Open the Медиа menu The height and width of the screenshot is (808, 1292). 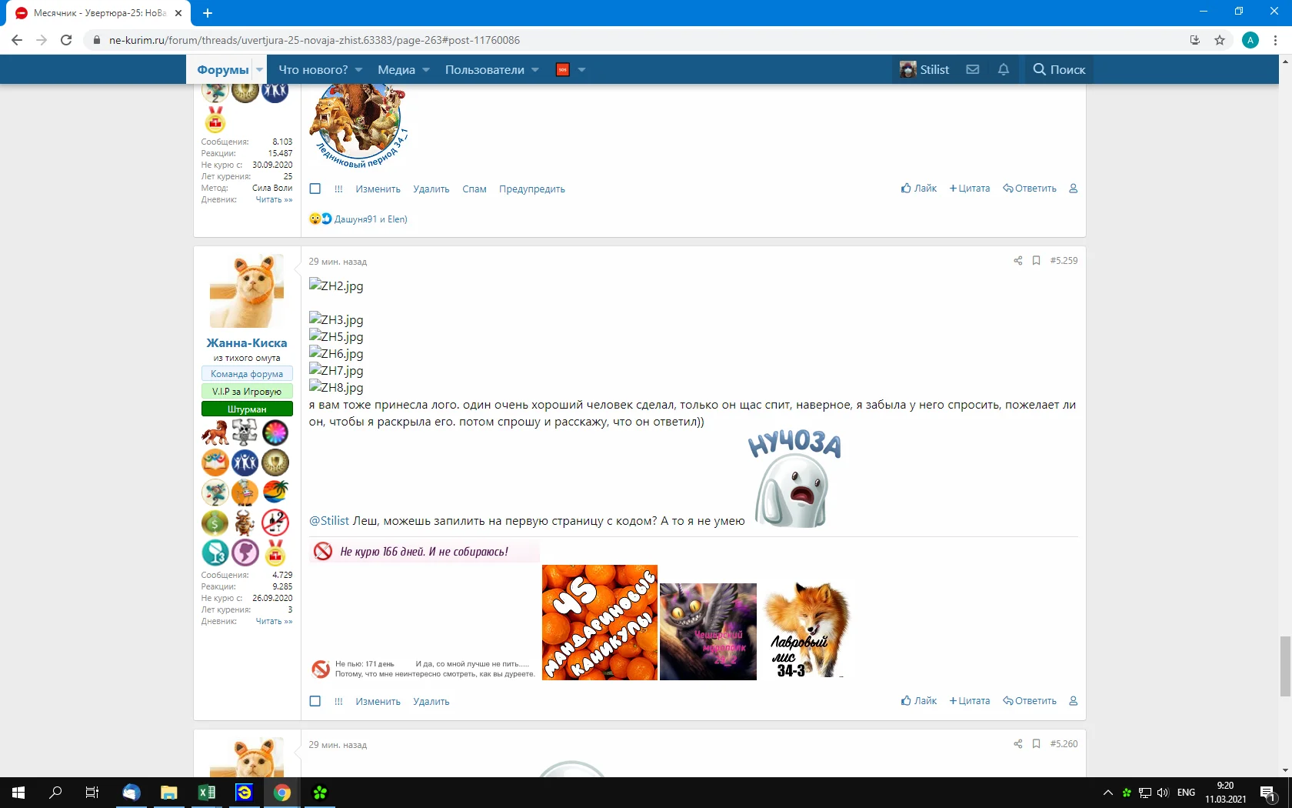pyautogui.click(x=396, y=70)
